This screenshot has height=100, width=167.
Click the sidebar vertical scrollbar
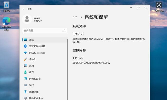[68, 69]
